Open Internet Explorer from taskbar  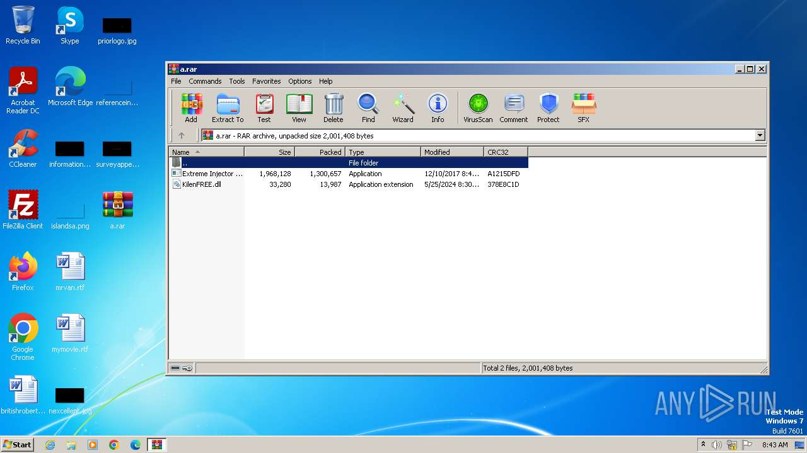point(50,445)
